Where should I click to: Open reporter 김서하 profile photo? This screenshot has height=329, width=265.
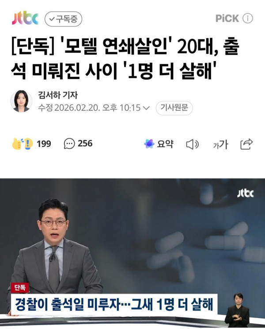tap(21, 101)
